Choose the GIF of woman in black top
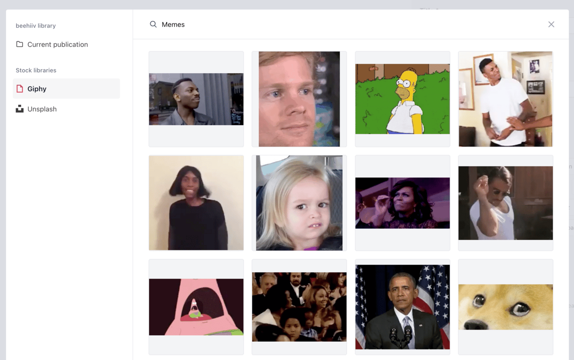This screenshot has width=574, height=360. pos(196,203)
